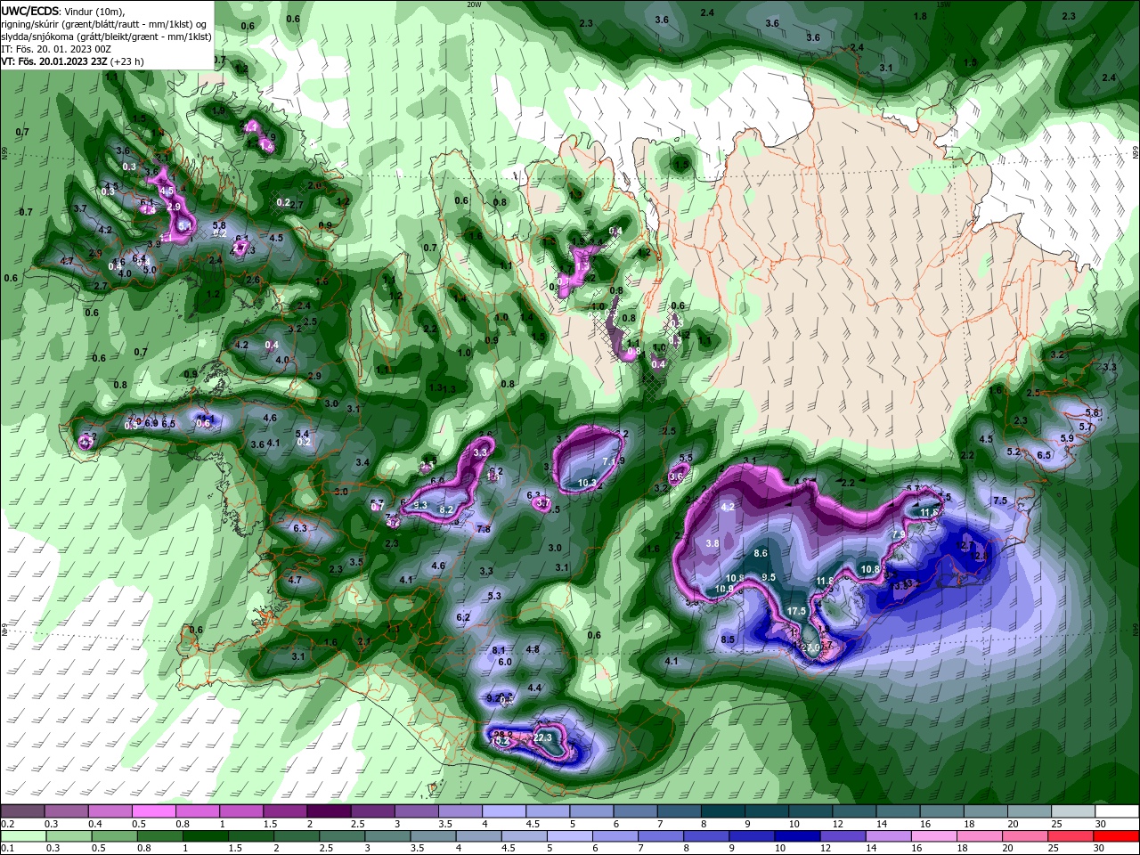The height and width of the screenshot is (855, 1140).
Task: Click the white 3.8 value
Action: [712, 543]
